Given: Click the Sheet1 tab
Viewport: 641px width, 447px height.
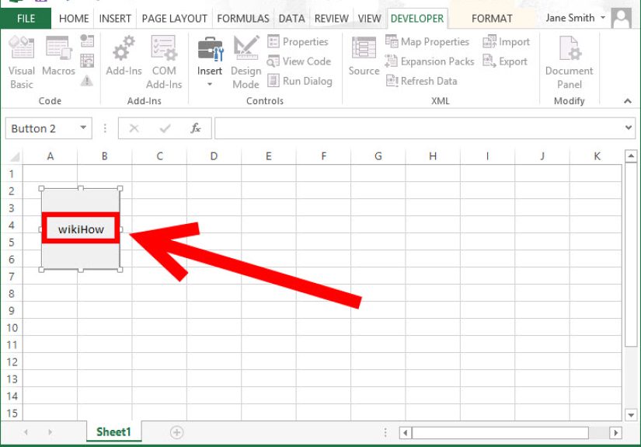Looking at the screenshot, I should (113, 432).
